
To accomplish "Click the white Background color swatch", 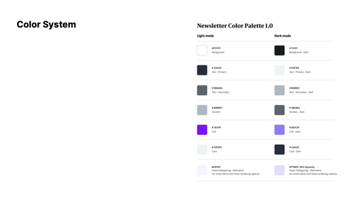I will coord(202,51).
